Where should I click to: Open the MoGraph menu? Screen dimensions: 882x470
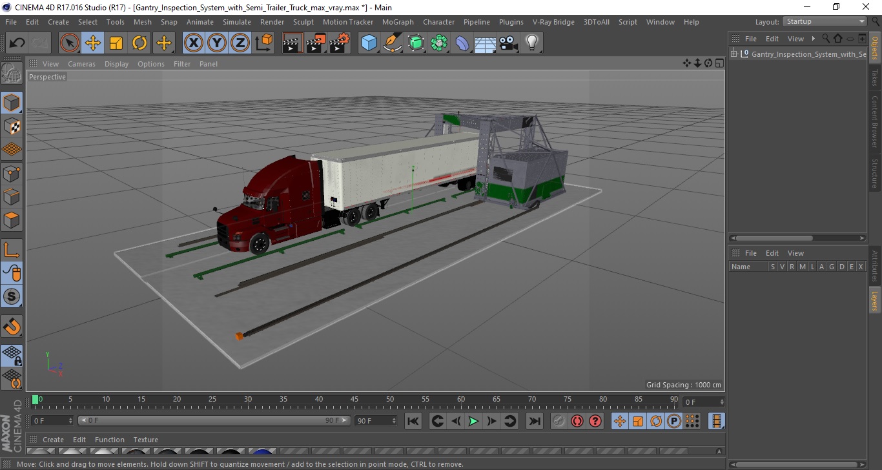(398, 22)
